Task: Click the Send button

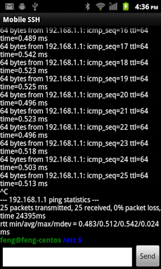Action: [148, 256]
